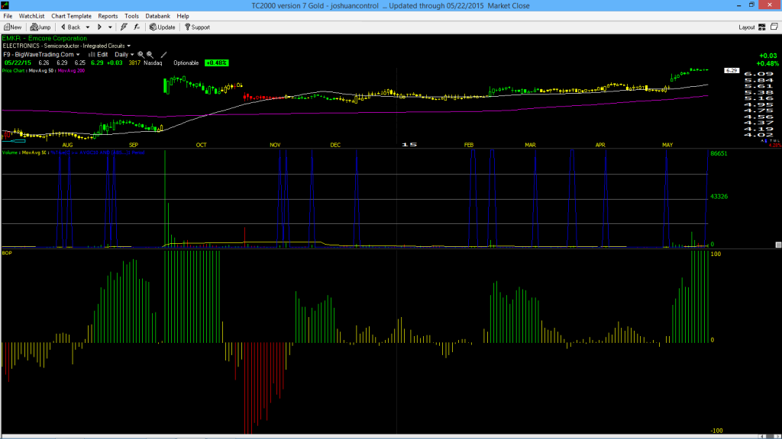Click the -100 BOP scale value
Image resolution: width=782 pixels, height=439 pixels.
[716, 431]
